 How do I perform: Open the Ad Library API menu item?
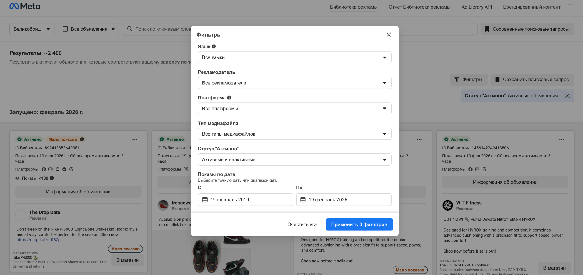[x=477, y=7]
